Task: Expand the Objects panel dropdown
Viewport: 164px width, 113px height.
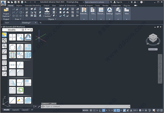Action: (52, 19)
